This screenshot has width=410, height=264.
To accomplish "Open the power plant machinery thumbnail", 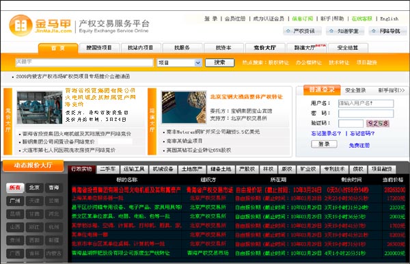I will [x=40, y=107].
